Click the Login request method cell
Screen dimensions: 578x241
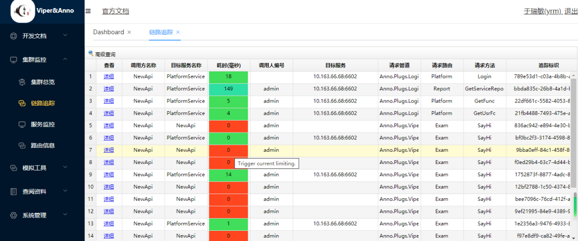pos(485,76)
